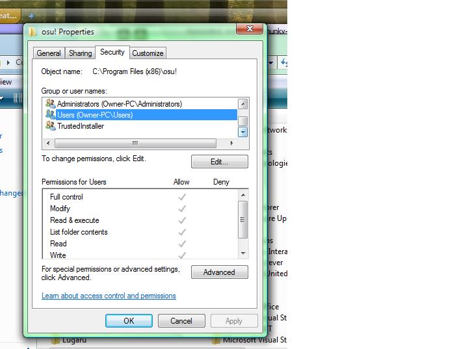Click the permissions list vertical scroll thumb

point(243,220)
